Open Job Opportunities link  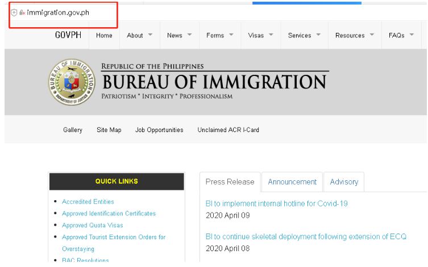(159, 130)
